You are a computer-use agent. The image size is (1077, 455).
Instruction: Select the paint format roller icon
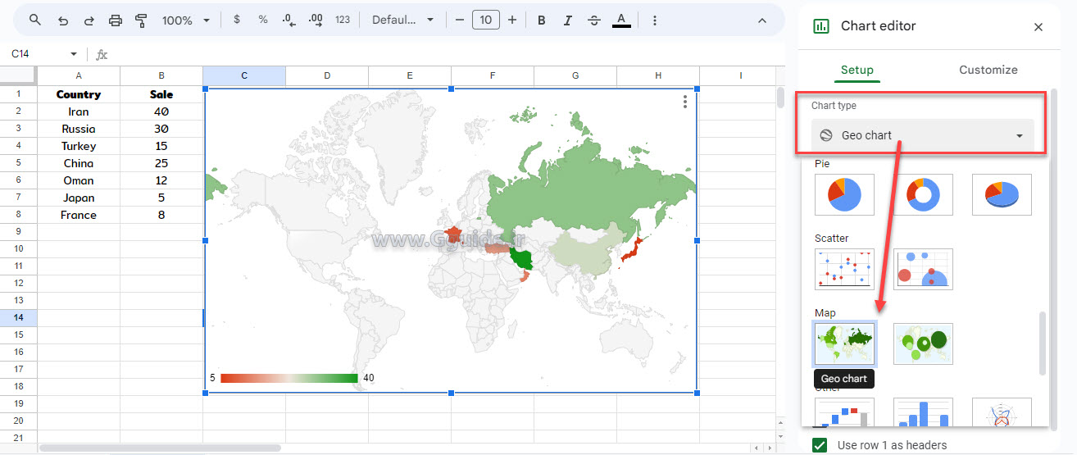[x=141, y=20]
